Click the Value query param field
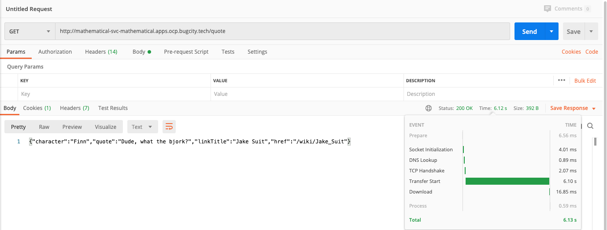The height and width of the screenshot is (230, 607). pos(307,94)
